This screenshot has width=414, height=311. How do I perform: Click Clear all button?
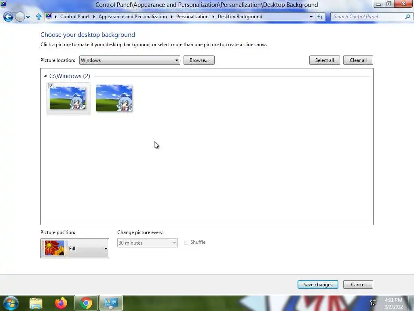[358, 60]
